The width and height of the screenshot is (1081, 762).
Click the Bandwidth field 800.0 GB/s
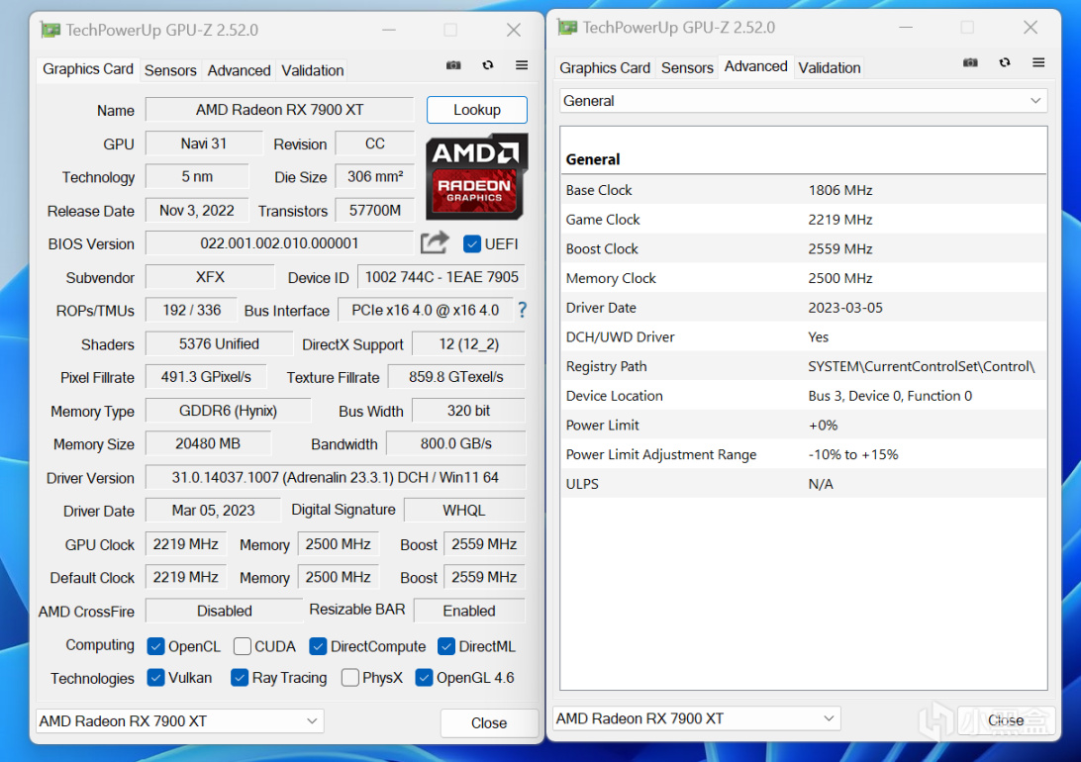pos(455,443)
